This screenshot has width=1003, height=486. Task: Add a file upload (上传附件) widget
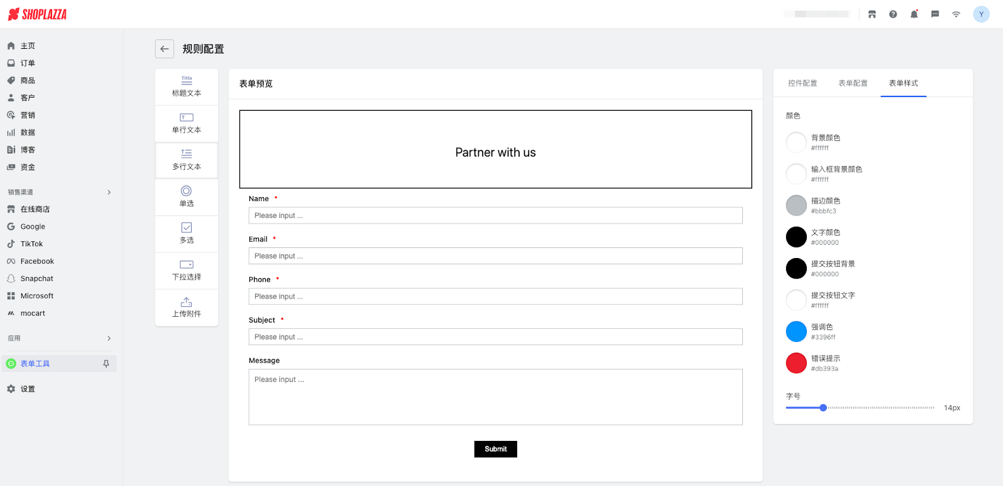click(x=186, y=308)
